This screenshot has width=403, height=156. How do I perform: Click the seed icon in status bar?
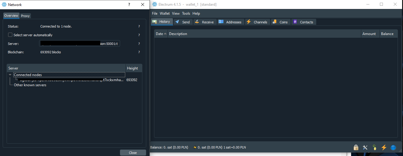(374, 147)
